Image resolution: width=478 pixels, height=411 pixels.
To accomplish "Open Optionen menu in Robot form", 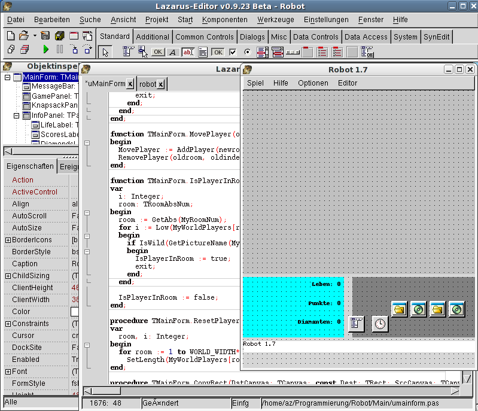I will point(313,83).
